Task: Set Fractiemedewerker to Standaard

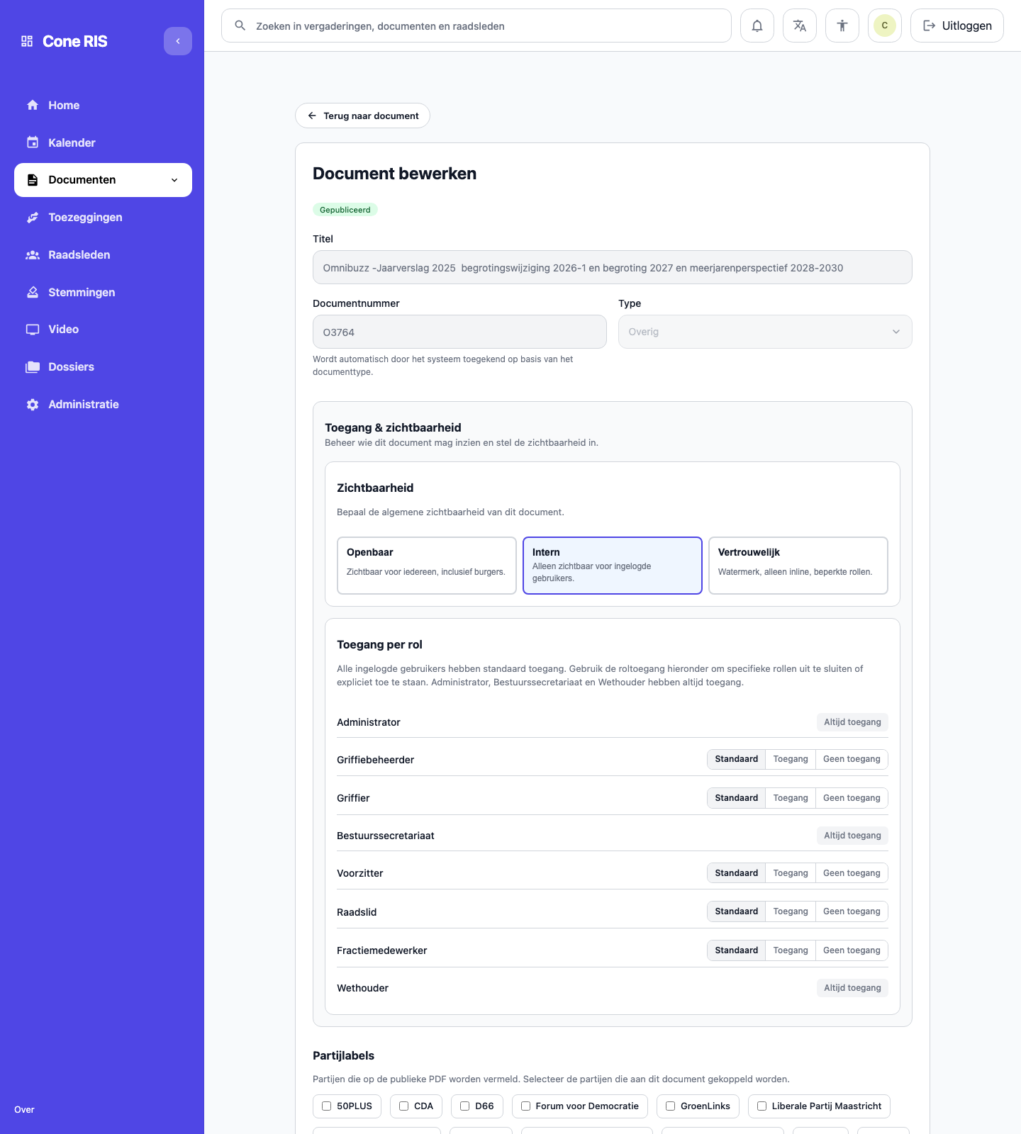Action: (x=737, y=950)
